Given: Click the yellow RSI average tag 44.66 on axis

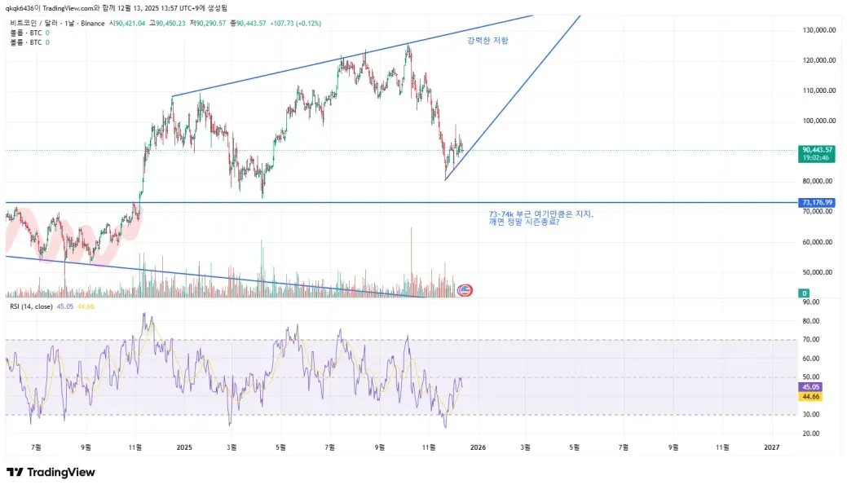Looking at the screenshot, I should point(810,397).
